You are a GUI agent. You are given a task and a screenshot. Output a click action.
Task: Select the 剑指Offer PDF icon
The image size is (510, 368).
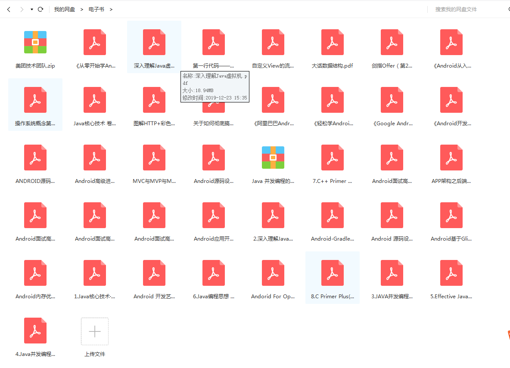pos(392,42)
